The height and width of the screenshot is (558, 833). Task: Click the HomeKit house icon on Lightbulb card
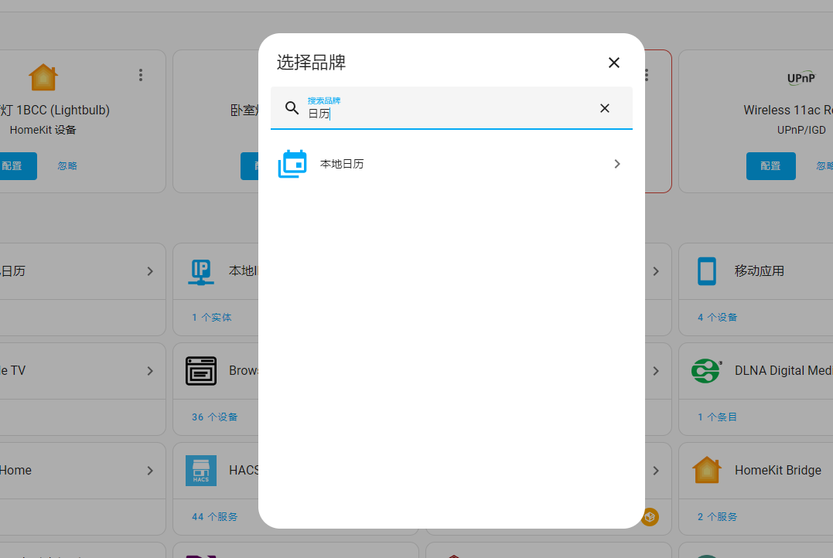(43, 77)
